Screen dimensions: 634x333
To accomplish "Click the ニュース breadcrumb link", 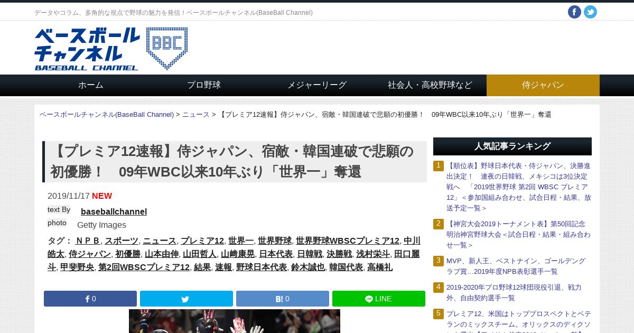I will pyautogui.click(x=196, y=115).
